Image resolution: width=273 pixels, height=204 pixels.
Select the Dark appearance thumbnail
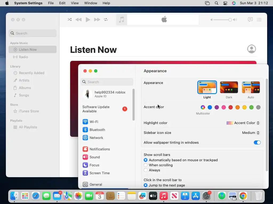coord(229,87)
